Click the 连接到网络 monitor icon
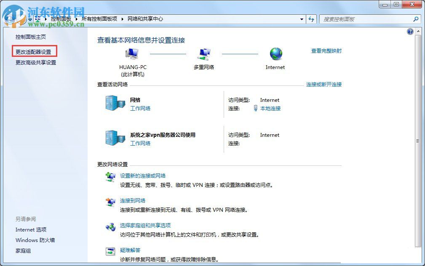 click(110, 202)
